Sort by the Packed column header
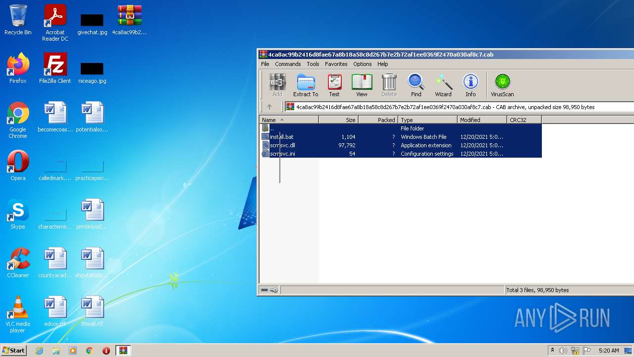 tap(378, 120)
